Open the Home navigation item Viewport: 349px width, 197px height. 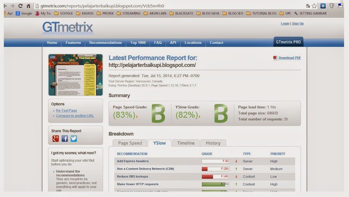[x=52, y=42]
